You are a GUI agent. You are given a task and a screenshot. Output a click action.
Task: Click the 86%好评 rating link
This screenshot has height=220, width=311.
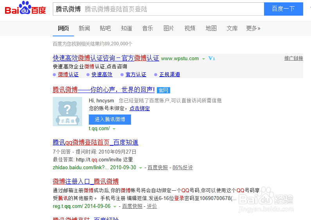click(182, 168)
